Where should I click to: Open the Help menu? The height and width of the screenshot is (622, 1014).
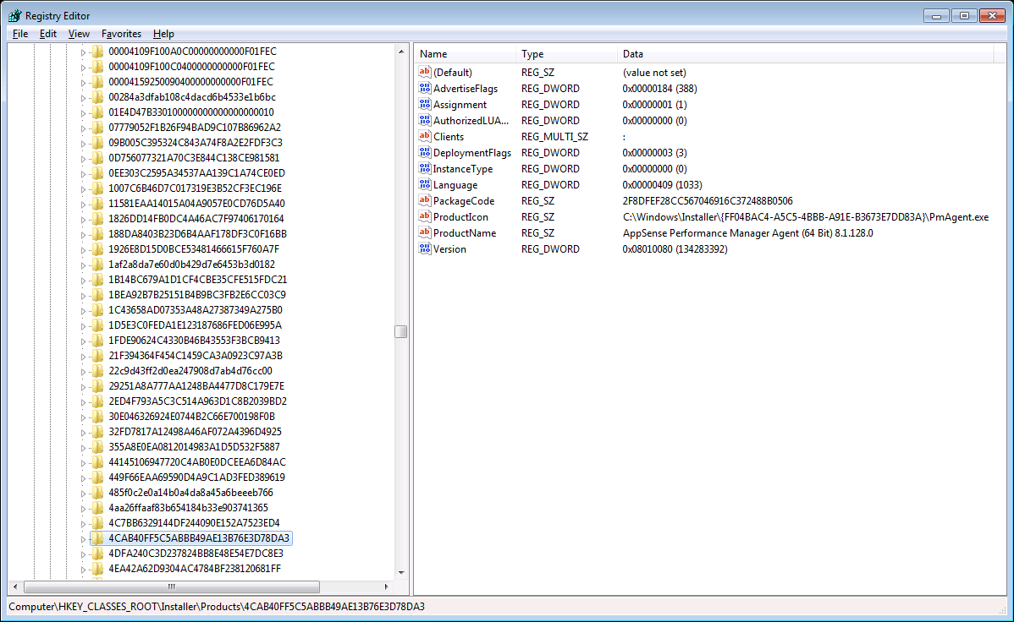click(163, 34)
